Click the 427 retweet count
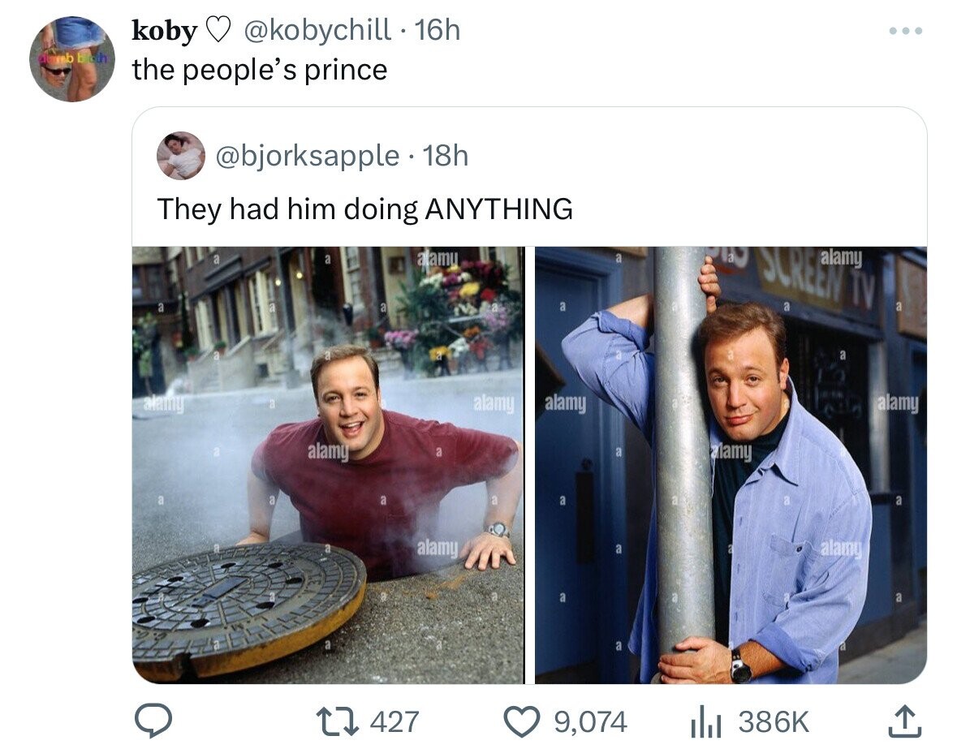The height and width of the screenshot is (749, 957). 394,721
